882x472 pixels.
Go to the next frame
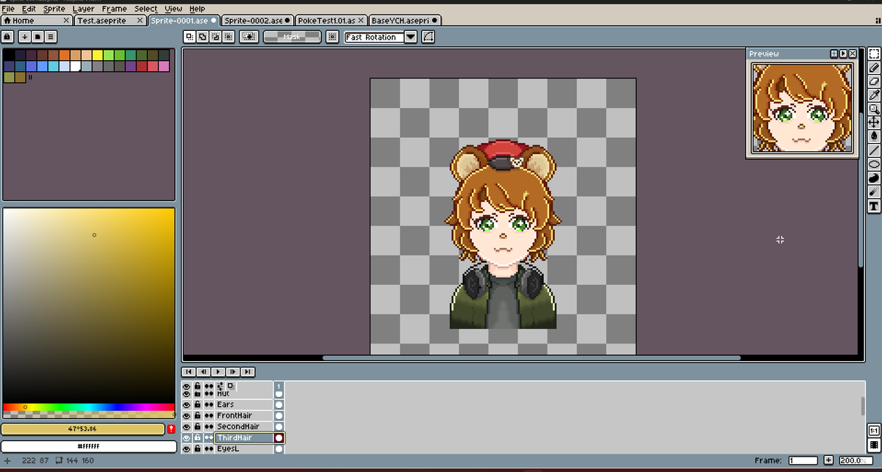[233, 372]
